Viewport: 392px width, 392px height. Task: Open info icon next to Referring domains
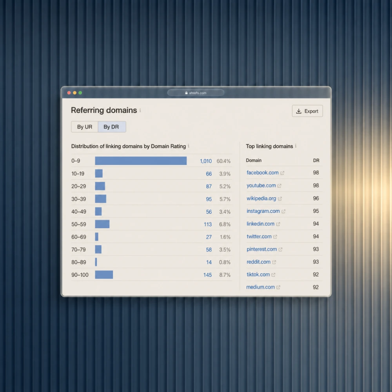point(140,110)
